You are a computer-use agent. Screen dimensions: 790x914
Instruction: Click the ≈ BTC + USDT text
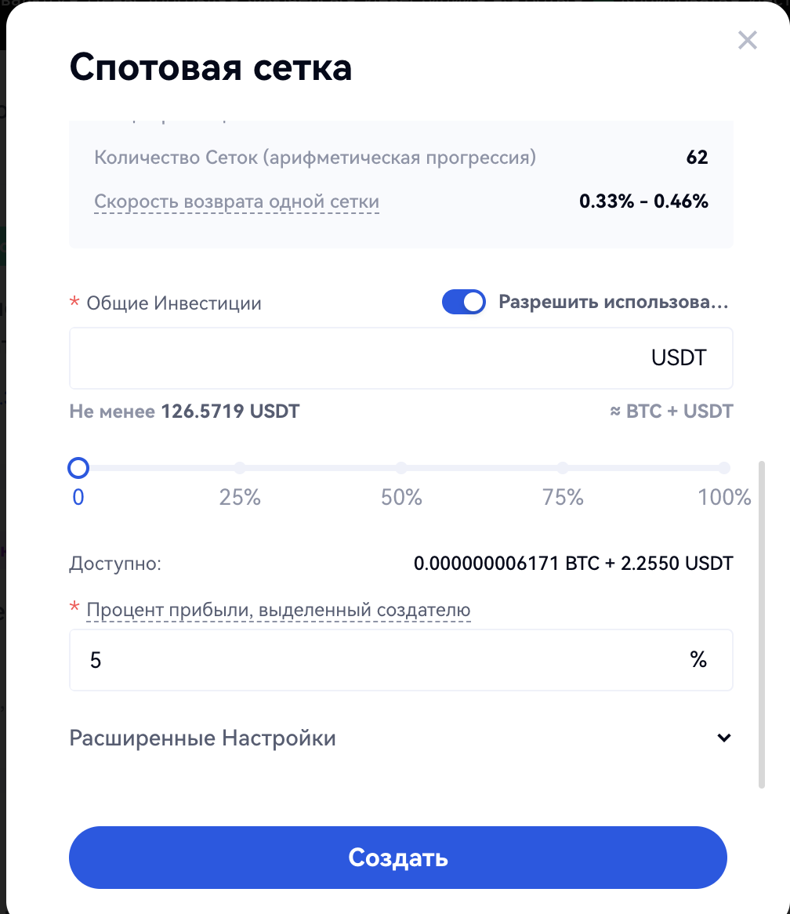click(671, 411)
